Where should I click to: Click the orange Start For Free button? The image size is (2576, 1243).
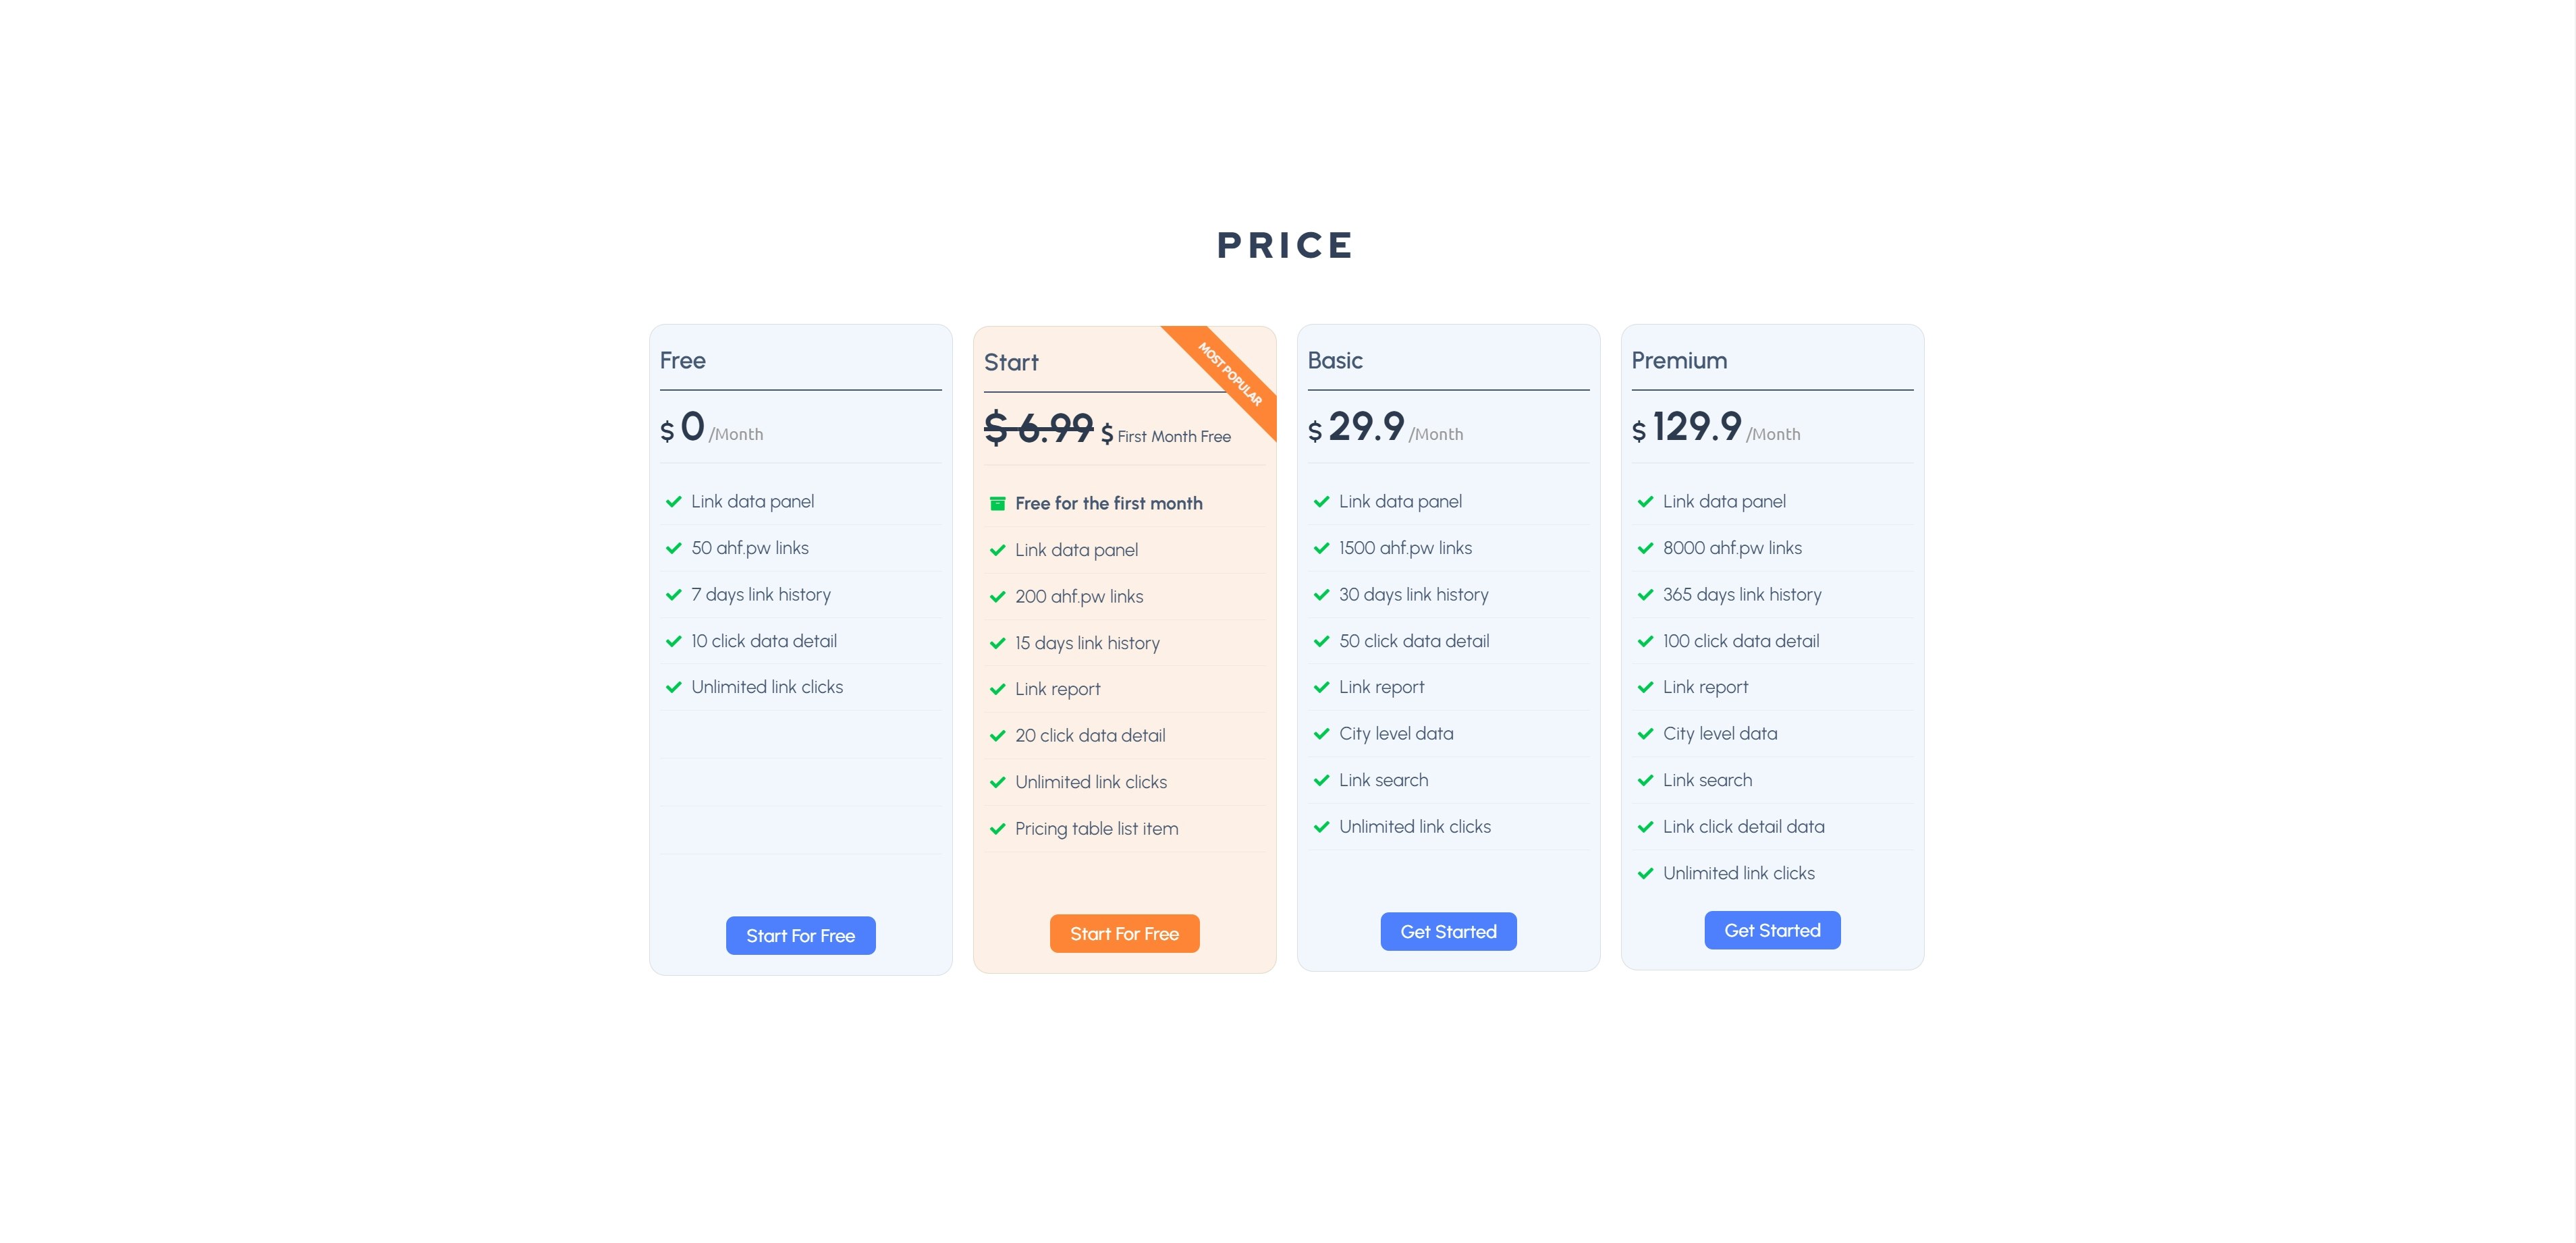[x=1124, y=933]
